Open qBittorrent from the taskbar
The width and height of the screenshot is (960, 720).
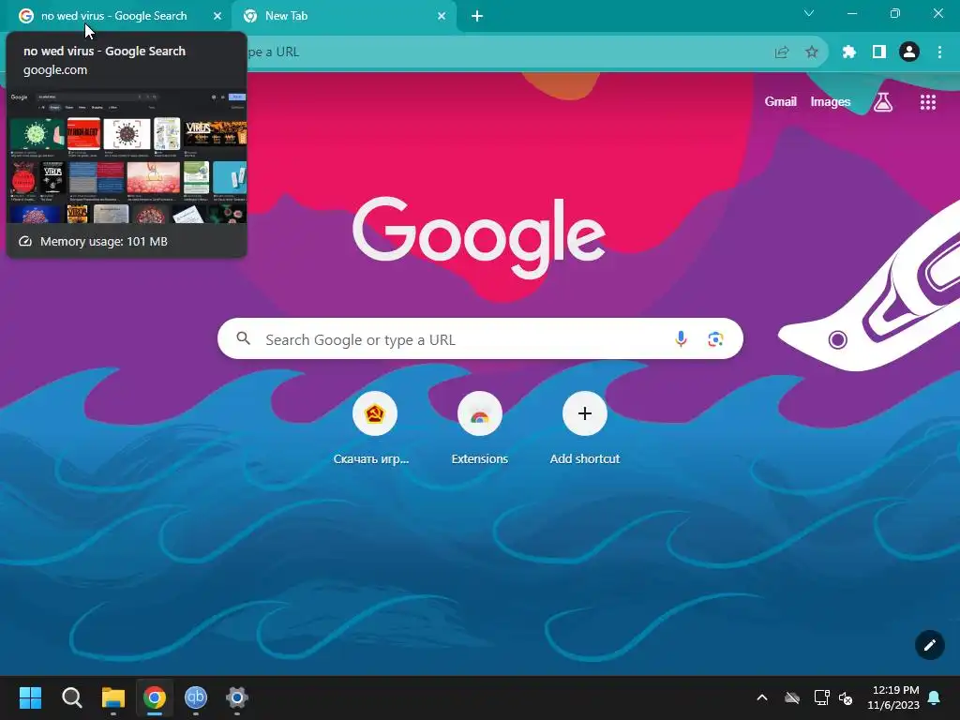pyautogui.click(x=196, y=697)
